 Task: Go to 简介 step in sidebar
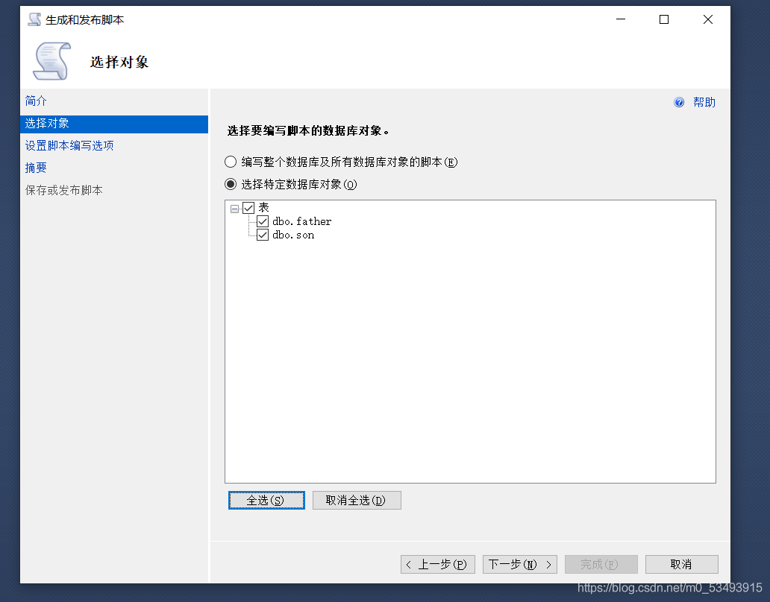coord(36,101)
